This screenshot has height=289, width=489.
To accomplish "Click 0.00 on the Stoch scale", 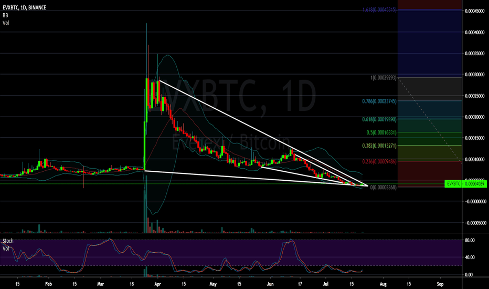I will click(x=470, y=275).
